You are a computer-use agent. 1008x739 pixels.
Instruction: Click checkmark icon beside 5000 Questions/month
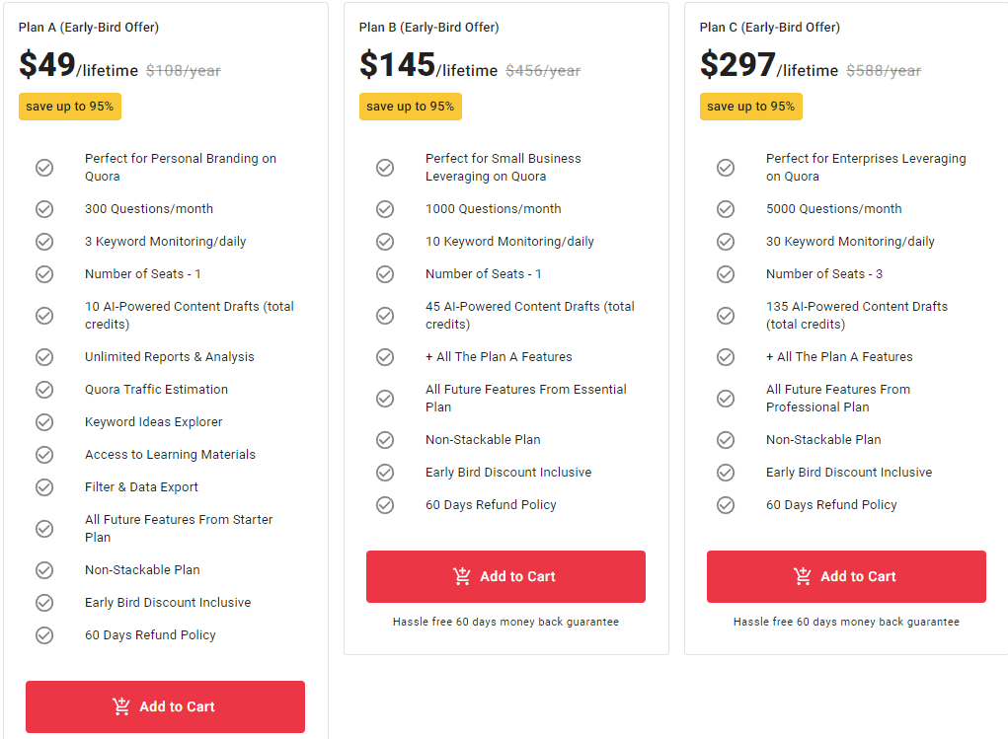pos(726,209)
